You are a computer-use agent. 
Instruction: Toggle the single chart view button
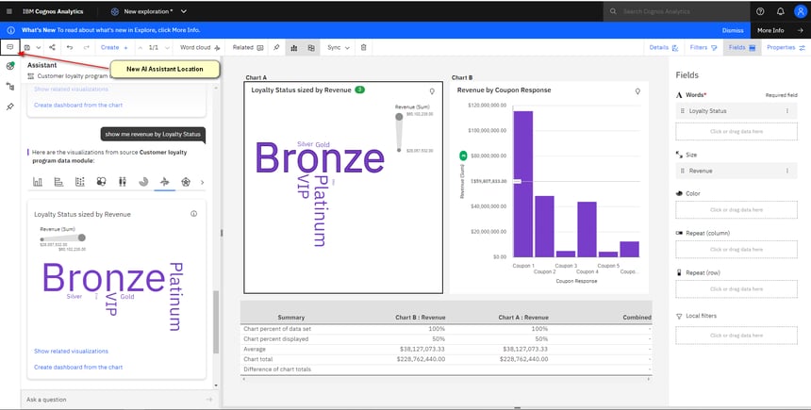coord(294,47)
